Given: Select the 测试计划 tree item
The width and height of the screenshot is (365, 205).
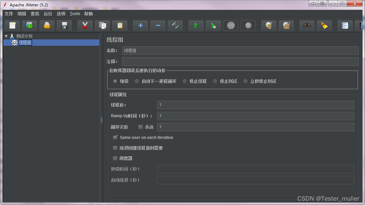Looking at the screenshot, I should coord(24,36).
